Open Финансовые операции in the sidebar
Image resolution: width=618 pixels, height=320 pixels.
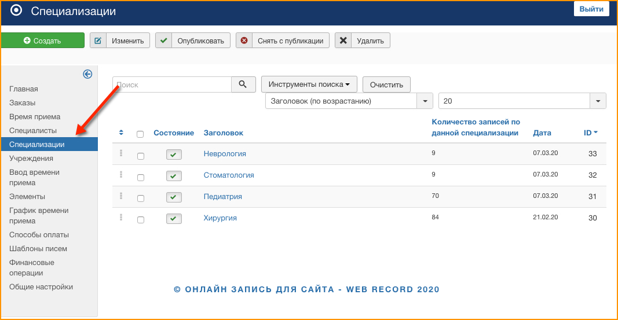click(31, 268)
